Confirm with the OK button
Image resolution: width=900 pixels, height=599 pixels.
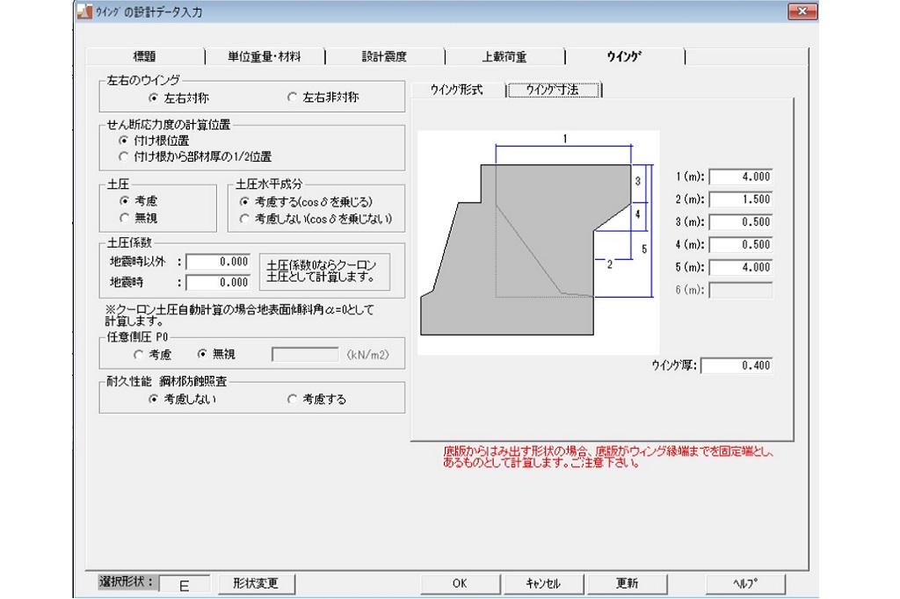click(460, 584)
